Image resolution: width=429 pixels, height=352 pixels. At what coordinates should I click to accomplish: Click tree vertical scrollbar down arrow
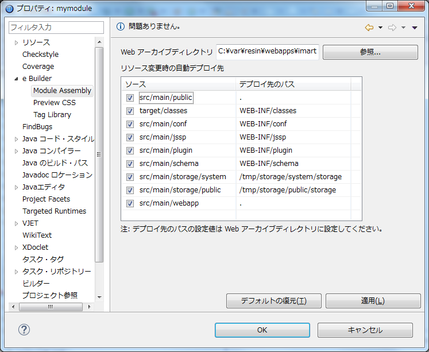pos(99,297)
